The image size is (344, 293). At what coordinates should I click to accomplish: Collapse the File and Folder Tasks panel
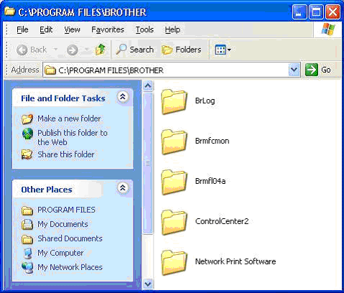123,97
